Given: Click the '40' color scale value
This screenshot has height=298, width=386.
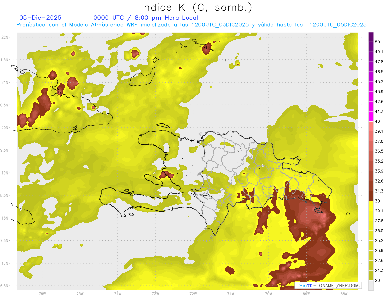Looking at the screenshot, I should tap(378, 122).
